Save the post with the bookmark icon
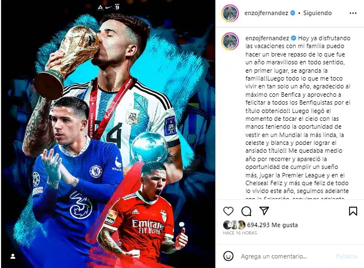This screenshot has width=364, height=268. point(353,211)
